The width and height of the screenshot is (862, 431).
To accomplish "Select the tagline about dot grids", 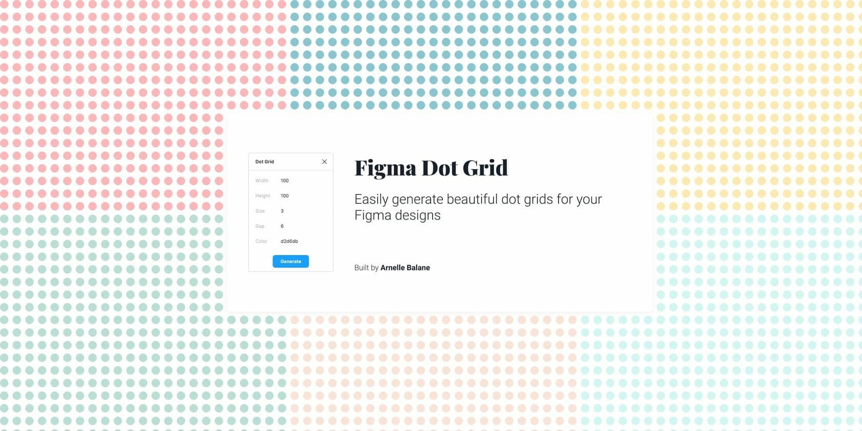I will [x=477, y=207].
